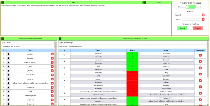Toggle select-all checkbox in relations header
The width and height of the screenshot is (210, 106).
[x=65, y=50]
